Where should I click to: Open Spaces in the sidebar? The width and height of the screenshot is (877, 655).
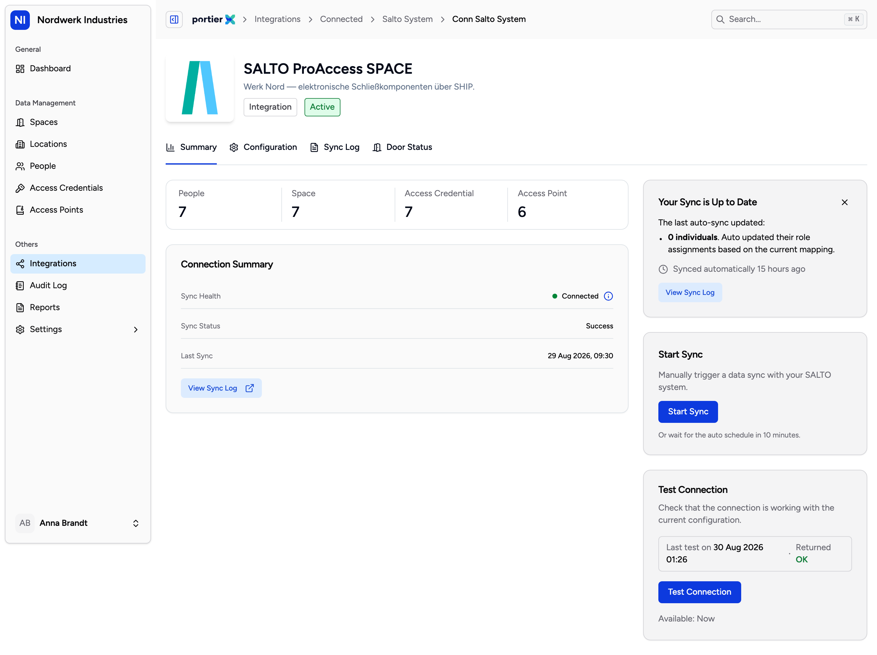[x=78, y=122]
